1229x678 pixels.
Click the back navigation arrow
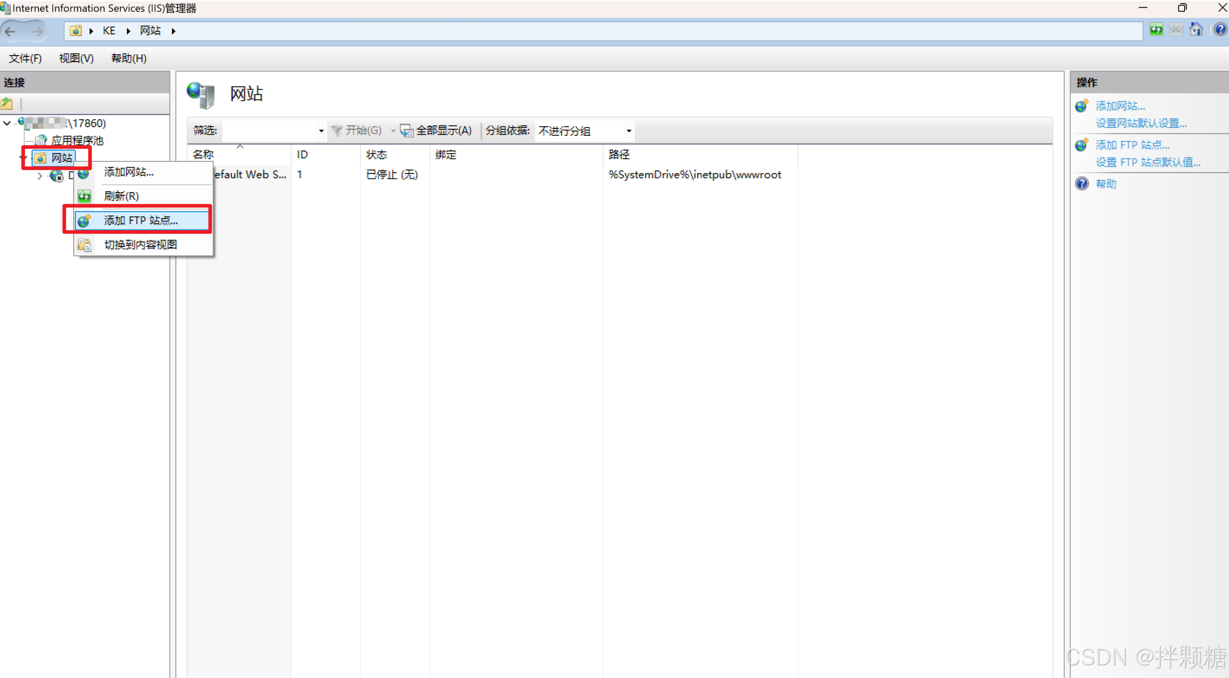pos(10,31)
